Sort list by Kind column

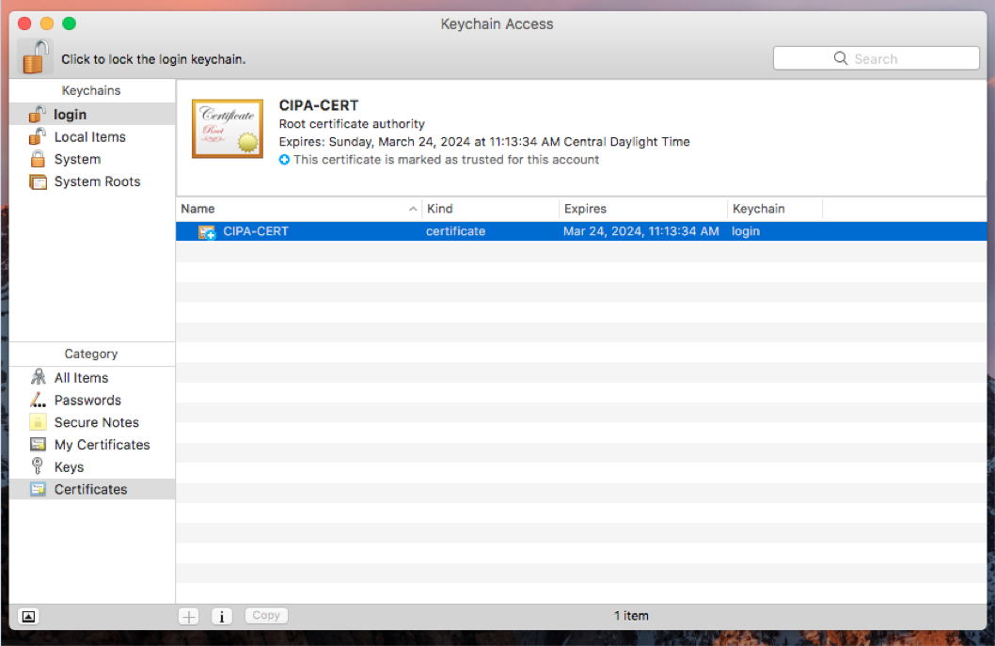487,209
